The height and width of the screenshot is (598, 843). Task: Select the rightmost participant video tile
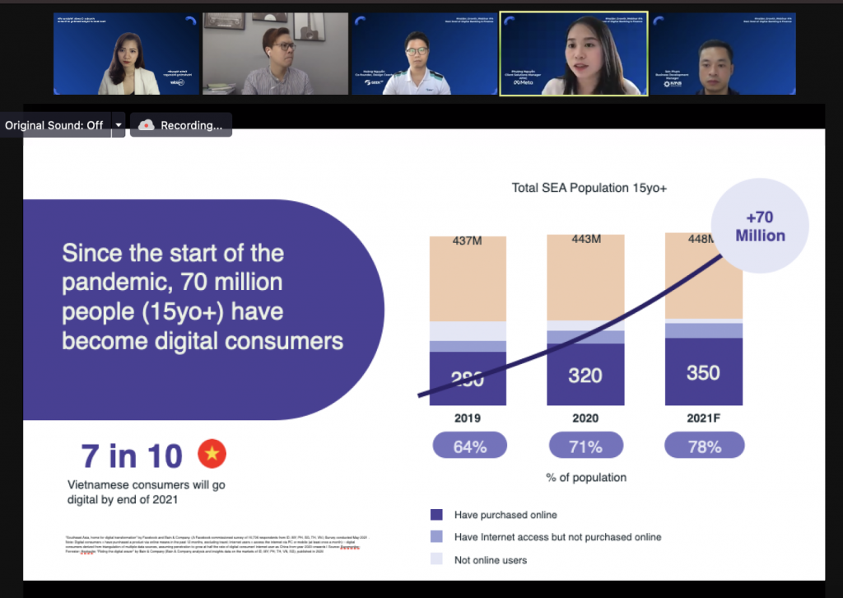[722, 54]
